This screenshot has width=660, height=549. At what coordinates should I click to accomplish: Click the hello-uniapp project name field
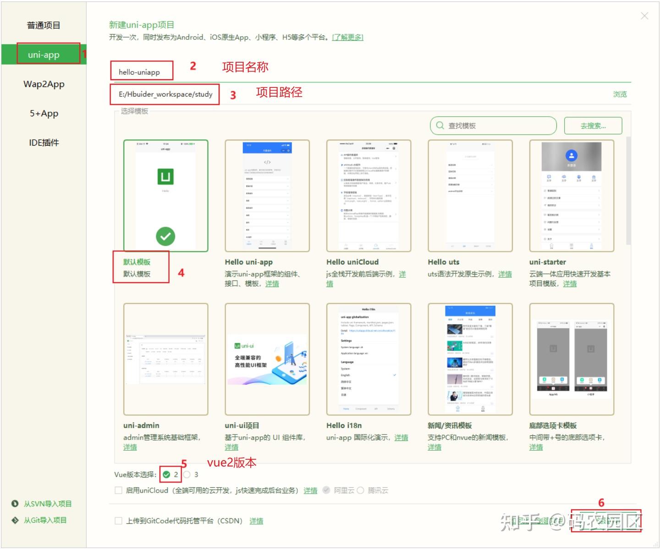[x=142, y=71]
